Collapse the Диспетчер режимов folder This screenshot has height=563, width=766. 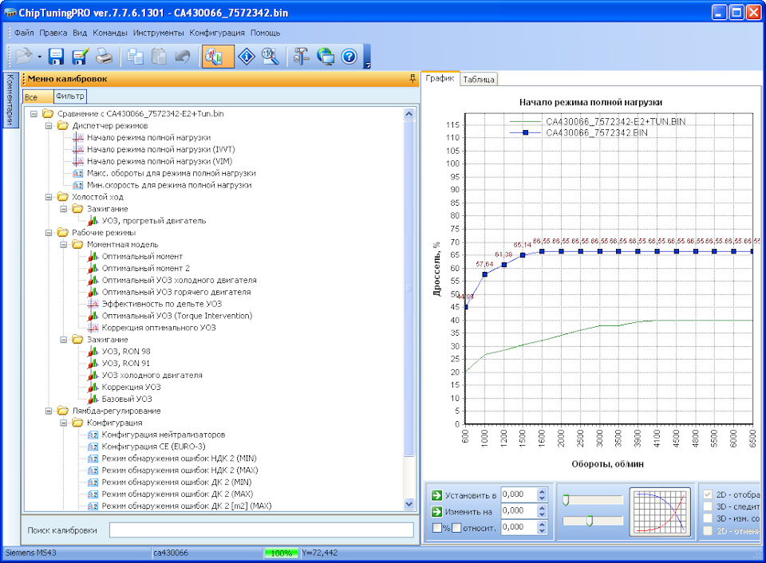[x=49, y=125]
